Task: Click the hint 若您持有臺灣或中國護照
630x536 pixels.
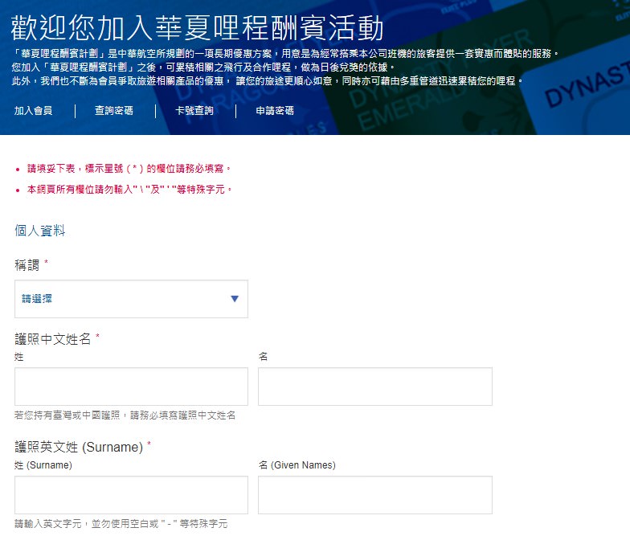Action: 125,415
